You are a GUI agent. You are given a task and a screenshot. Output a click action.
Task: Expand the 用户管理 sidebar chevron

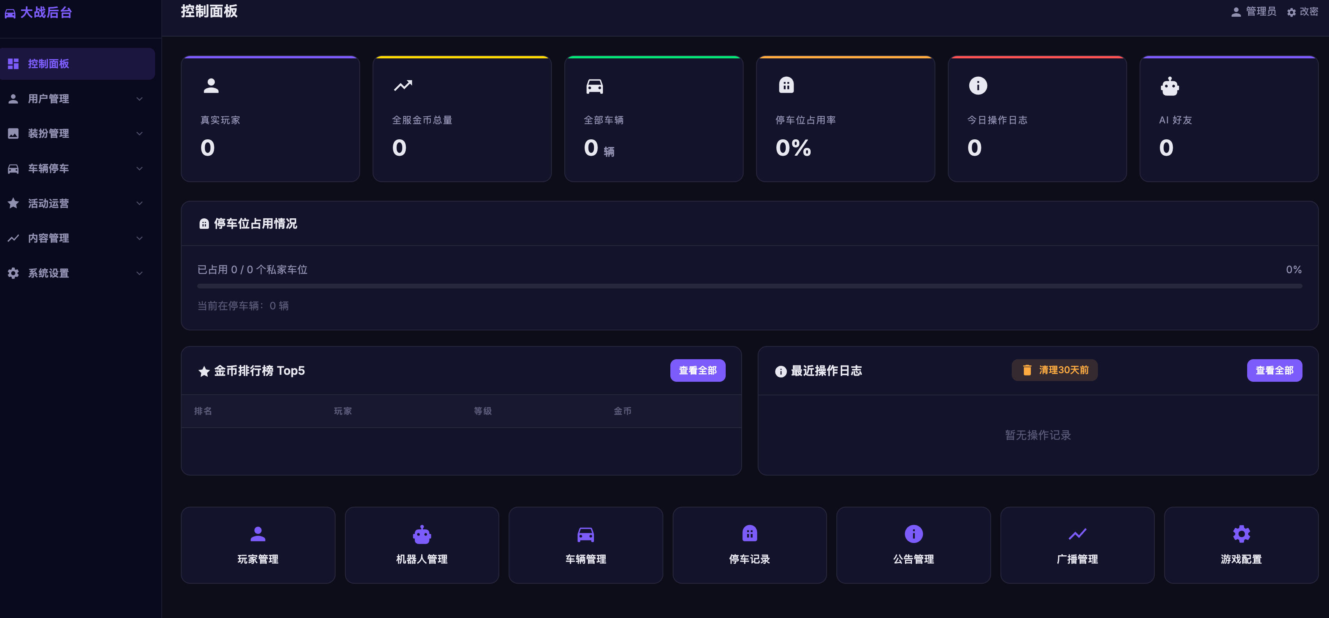[x=139, y=99]
